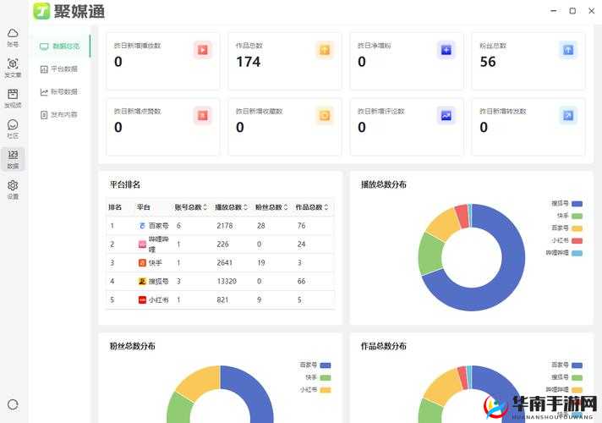The image size is (602, 423).
Task: Click the light-blue icon on 粉丝总数 card
Action: (x=568, y=50)
